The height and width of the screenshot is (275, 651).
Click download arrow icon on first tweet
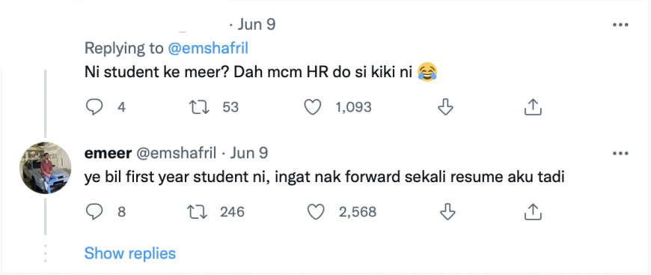click(x=445, y=107)
